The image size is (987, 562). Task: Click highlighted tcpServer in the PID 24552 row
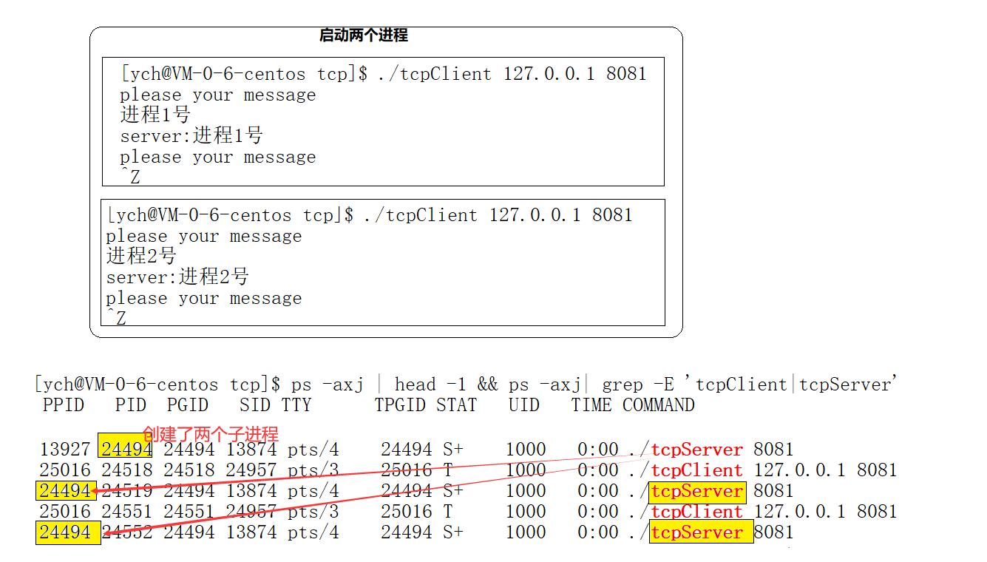click(702, 532)
